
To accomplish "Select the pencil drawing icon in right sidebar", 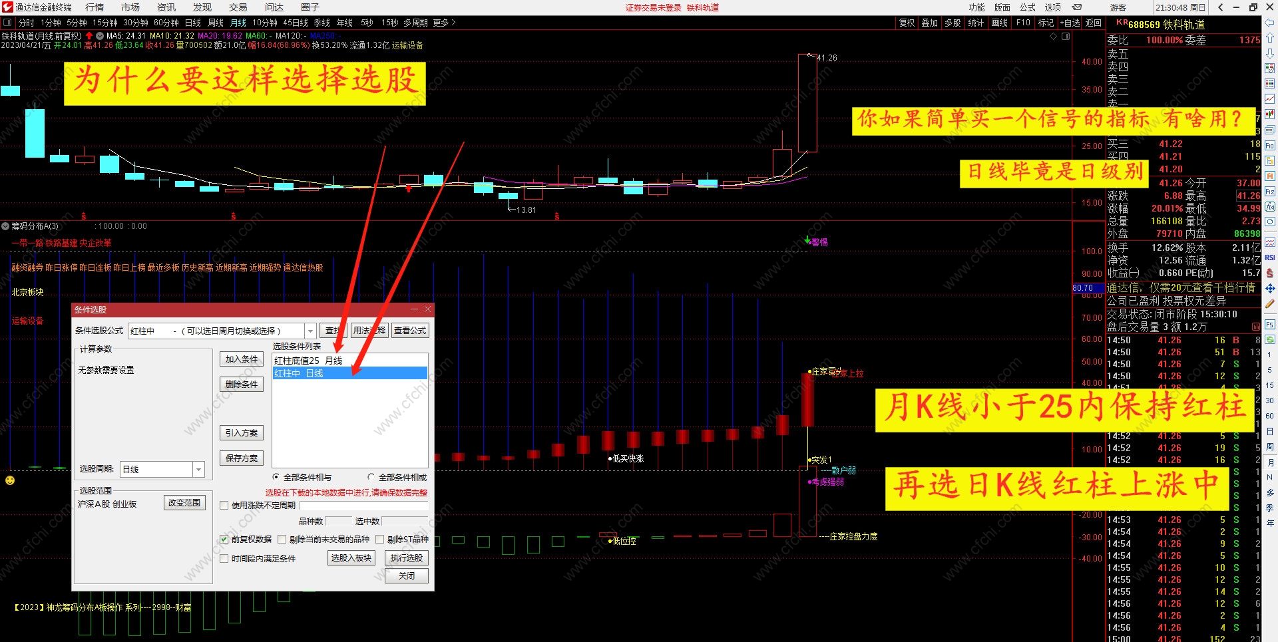I will click(1270, 304).
